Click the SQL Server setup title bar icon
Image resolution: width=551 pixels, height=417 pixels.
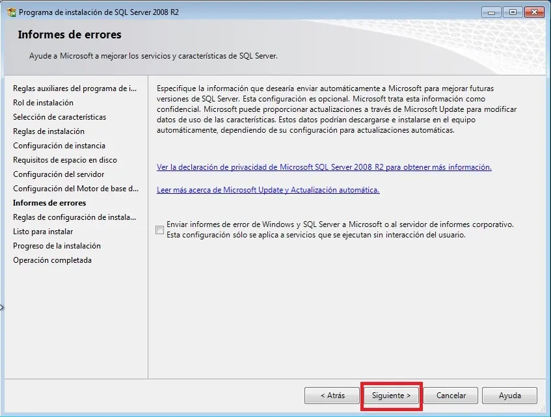pos(11,12)
